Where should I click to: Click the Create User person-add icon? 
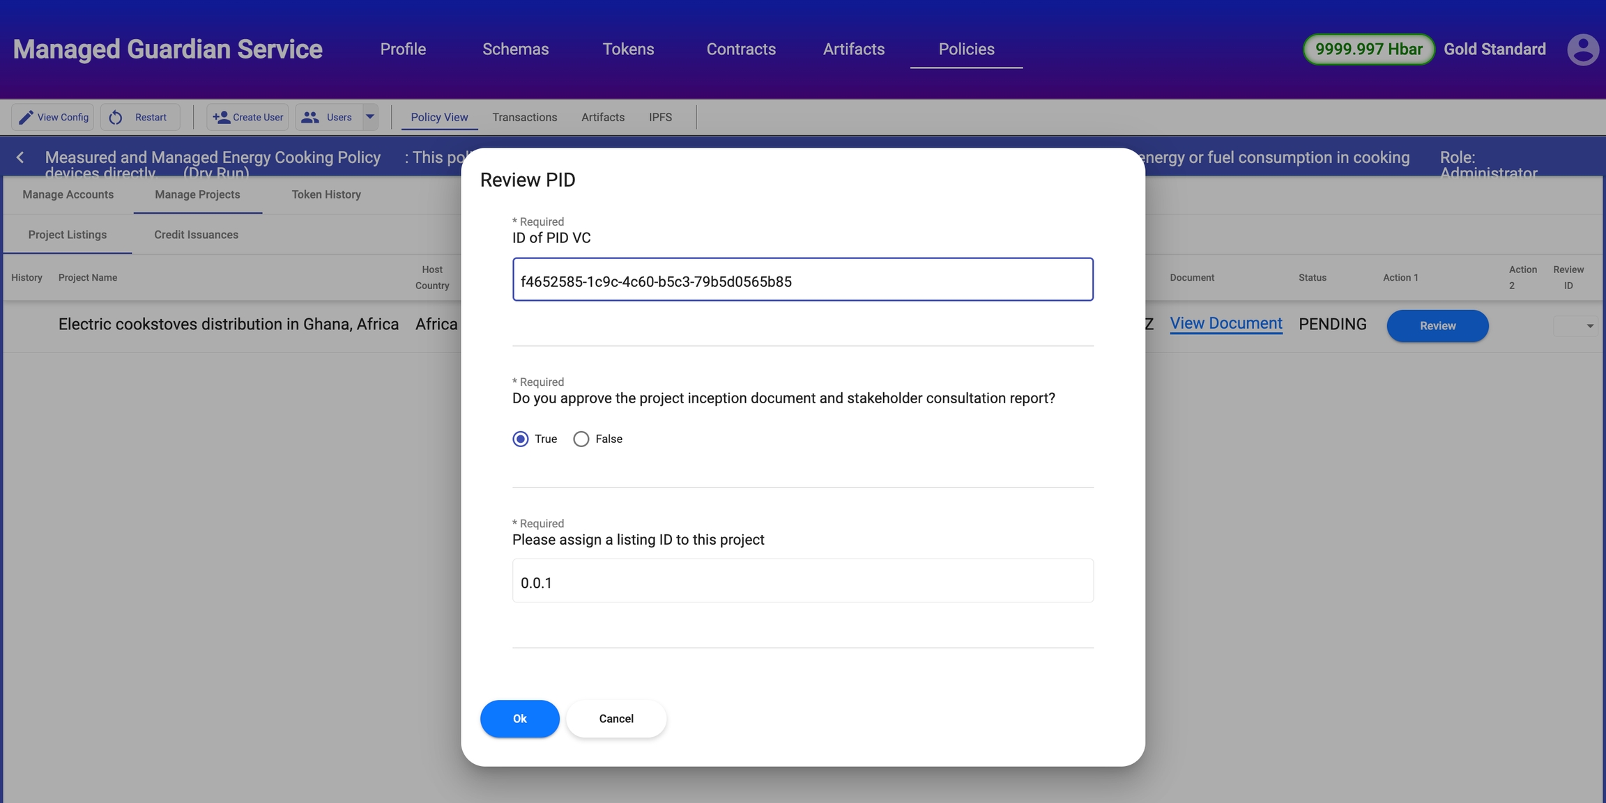click(221, 117)
